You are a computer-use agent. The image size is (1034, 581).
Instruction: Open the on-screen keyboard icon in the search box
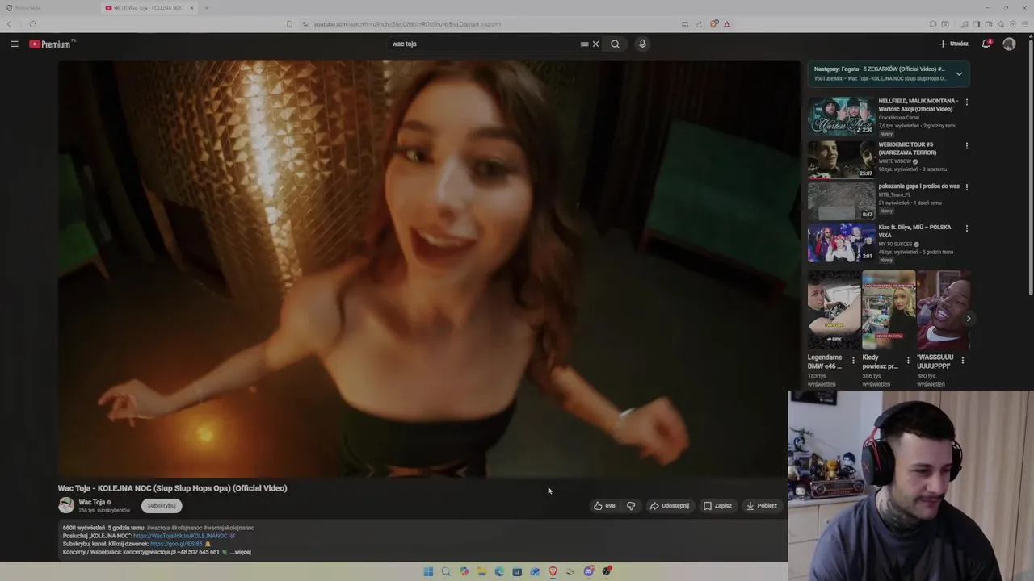coord(584,44)
